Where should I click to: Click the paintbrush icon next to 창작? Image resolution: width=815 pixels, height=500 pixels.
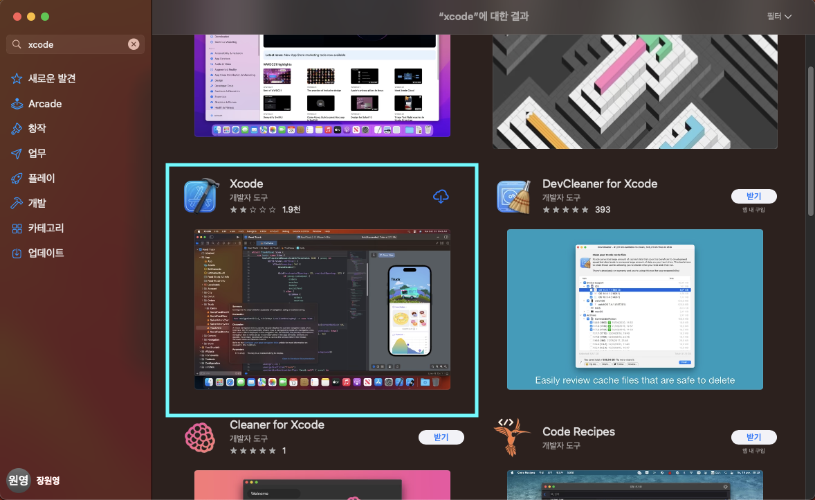tap(17, 129)
